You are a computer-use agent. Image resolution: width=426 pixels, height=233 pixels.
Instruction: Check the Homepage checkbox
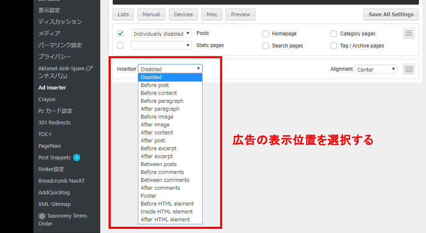266,34
